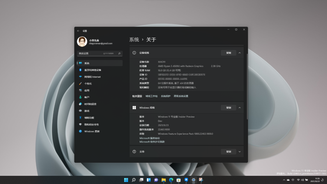The width and height of the screenshot is (327, 184).
Task: Launch Microsoft Edge from the taskbar
Action: [171, 180]
